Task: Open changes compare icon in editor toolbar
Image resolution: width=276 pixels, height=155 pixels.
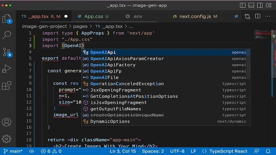Action: [x=247, y=16]
